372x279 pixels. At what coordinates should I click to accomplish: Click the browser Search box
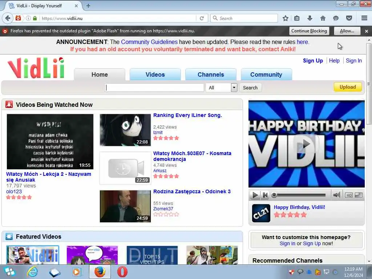(244, 18)
